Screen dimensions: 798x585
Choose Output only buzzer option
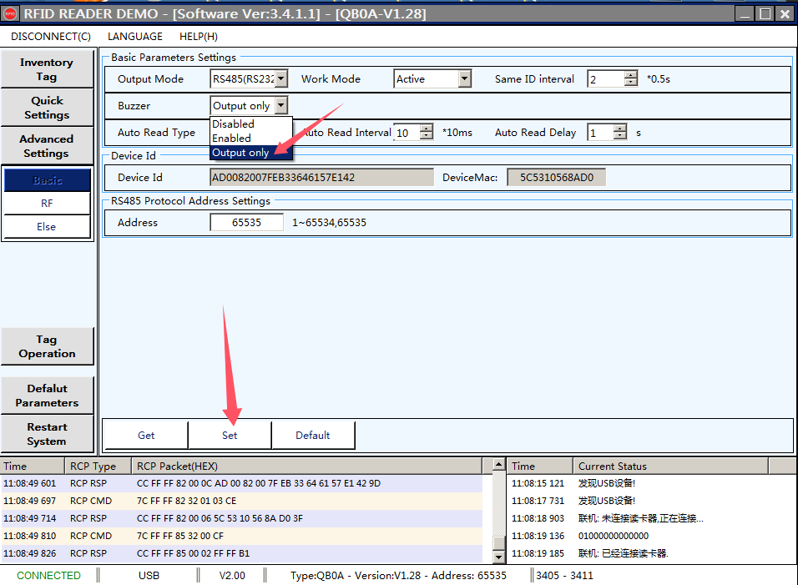pos(241,153)
